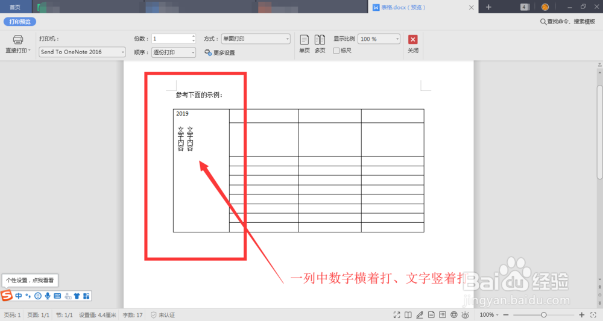Open the print method 单面打印 dropdown
Viewport: 603px width, 321px height.
pos(256,39)
